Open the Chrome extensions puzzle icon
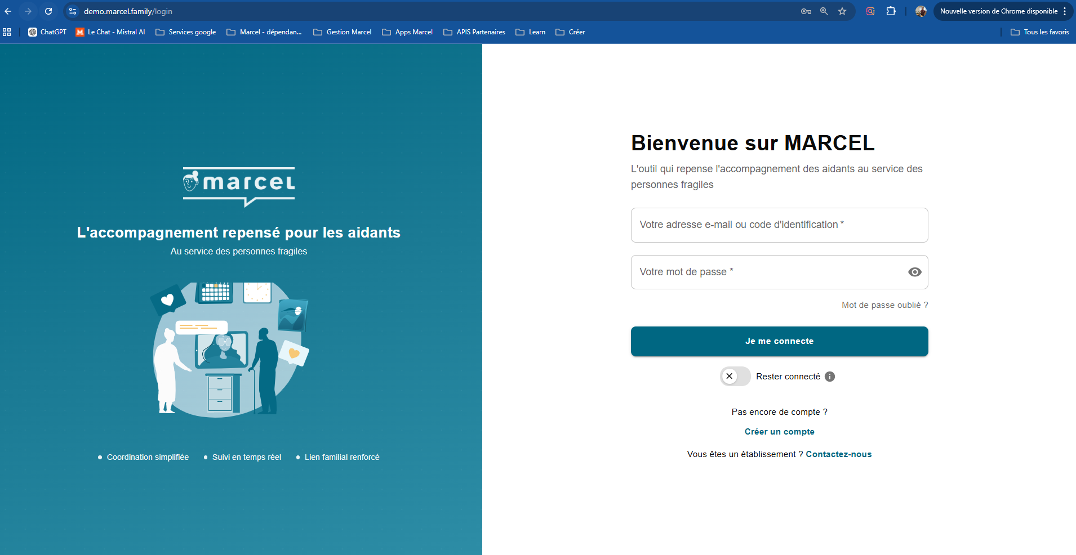 pos(890,11)
